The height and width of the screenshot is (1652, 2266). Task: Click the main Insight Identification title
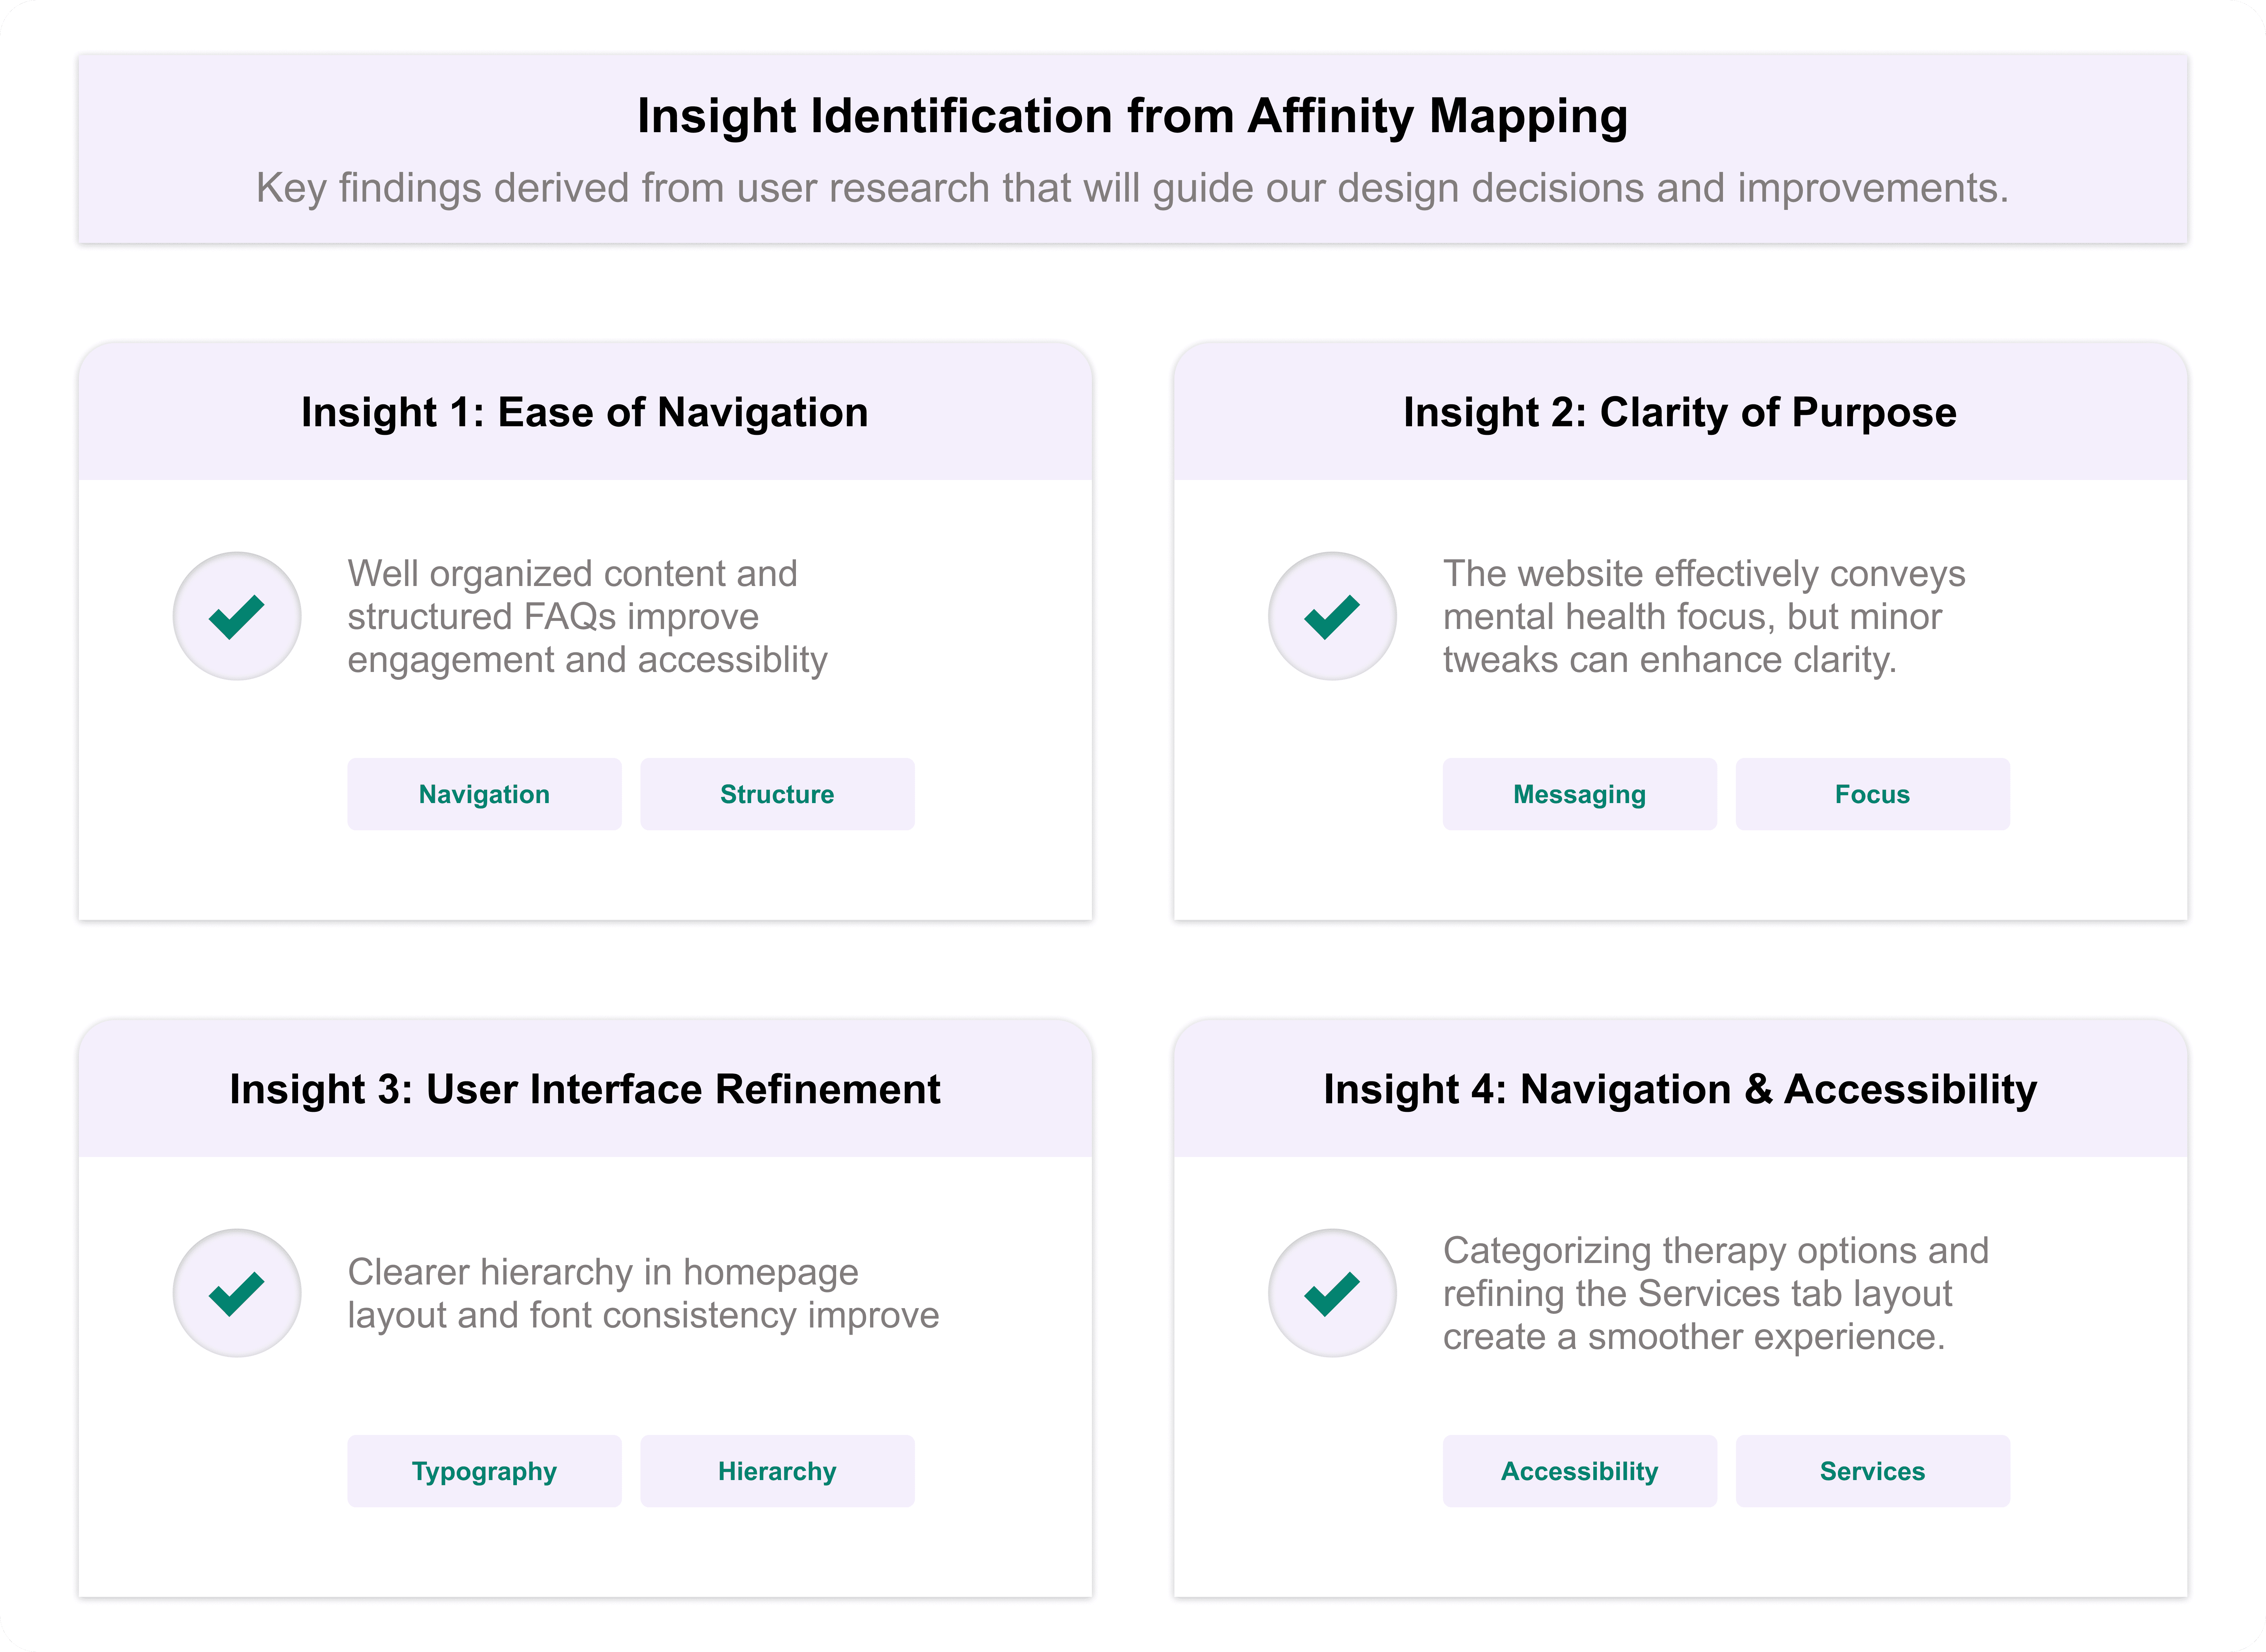point(1132,116)
